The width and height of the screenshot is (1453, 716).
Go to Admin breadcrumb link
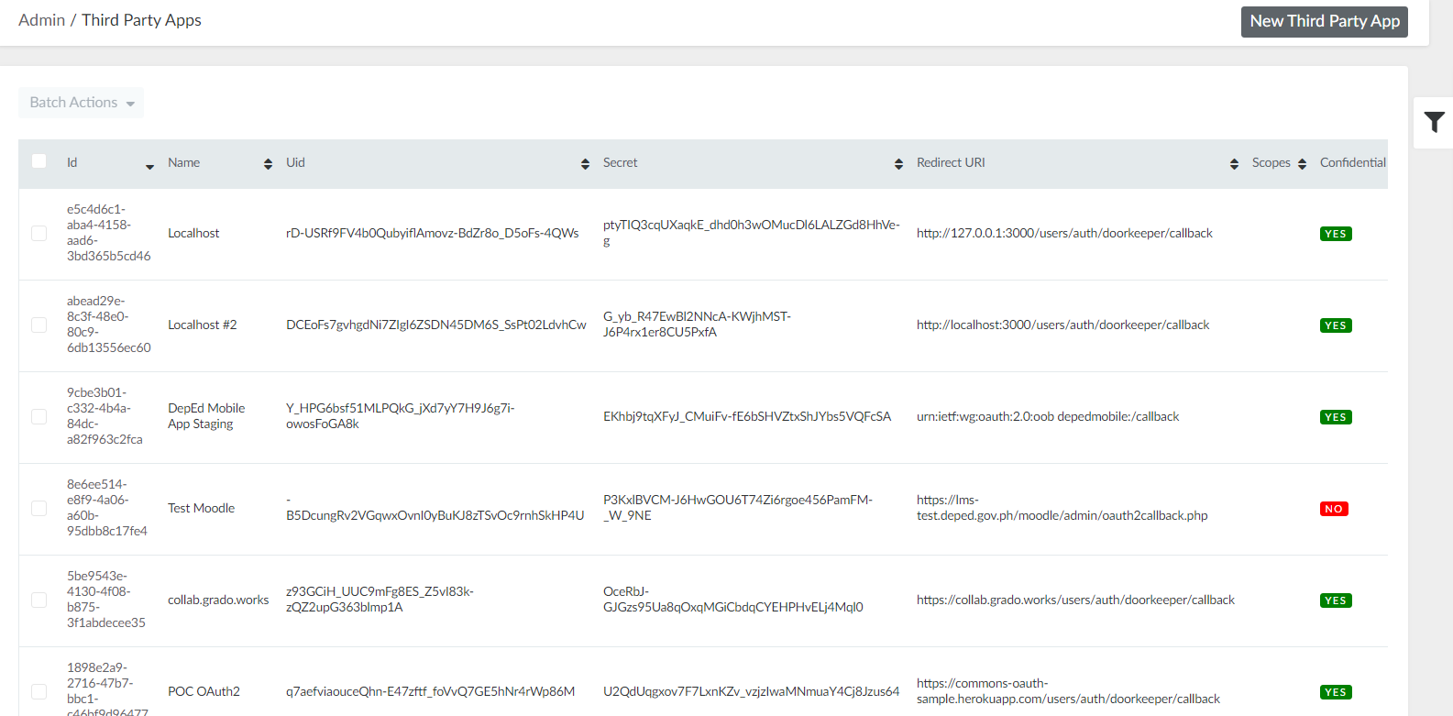pyautogui.click(x=41, y=20)
